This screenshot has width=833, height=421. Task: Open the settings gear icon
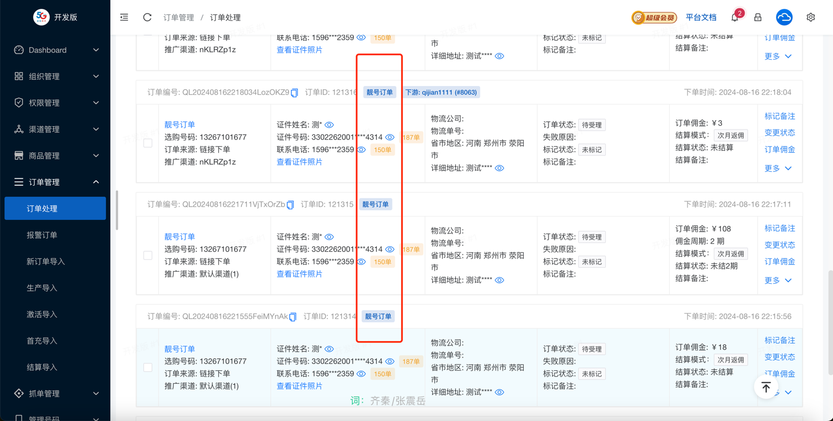coord(810,17)
